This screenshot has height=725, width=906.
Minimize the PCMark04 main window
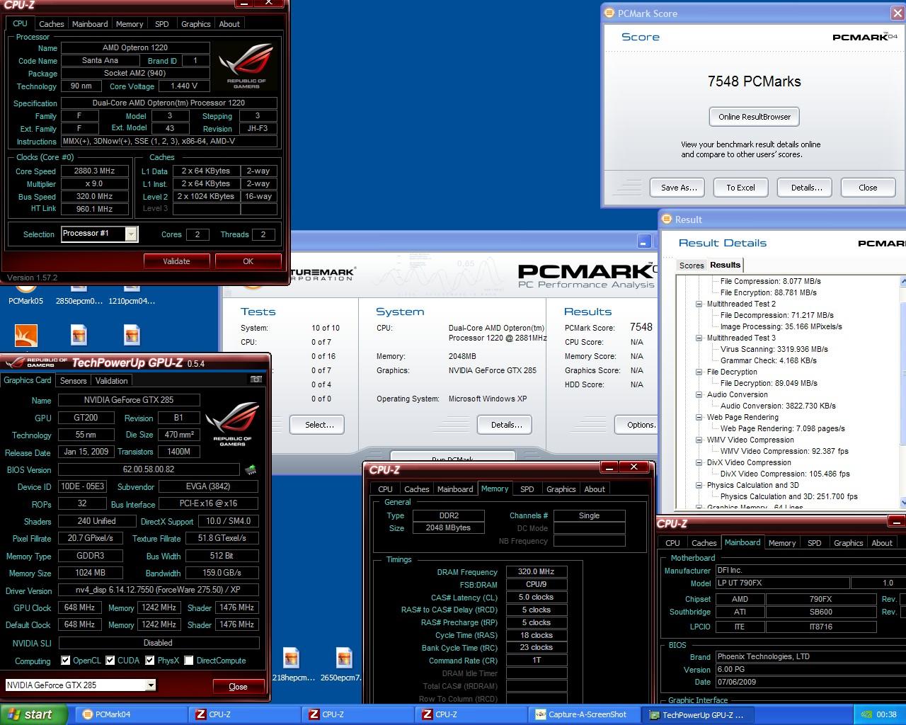coord(643,241)
